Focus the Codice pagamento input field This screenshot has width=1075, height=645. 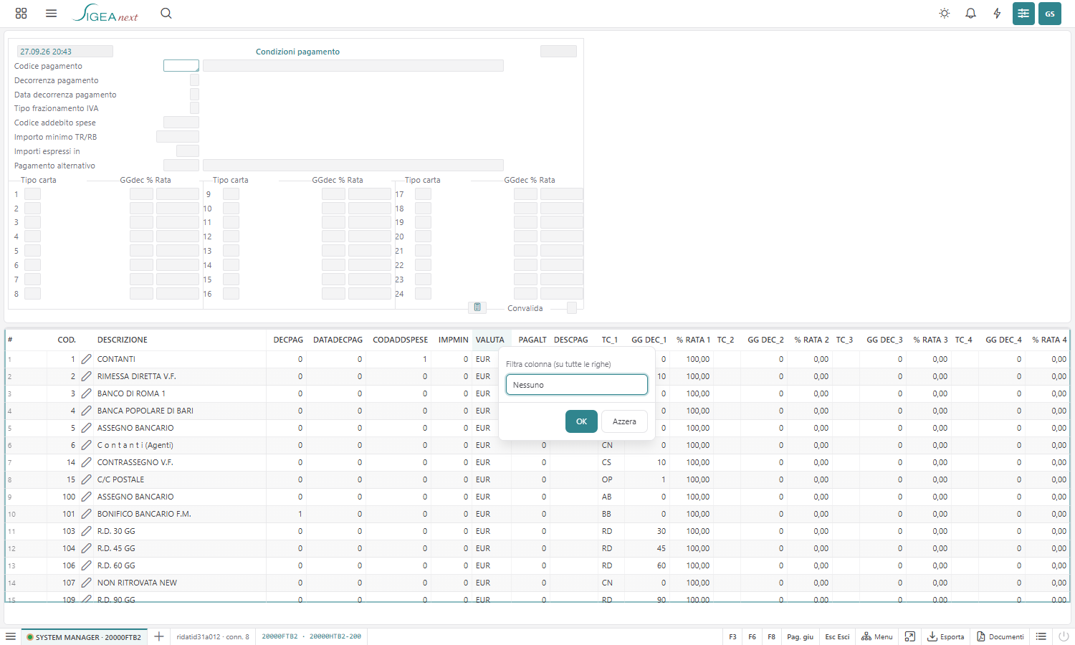pos(181,65)
